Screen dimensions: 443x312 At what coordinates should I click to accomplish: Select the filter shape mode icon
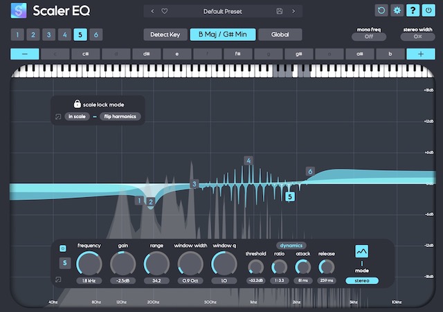point(363,251)
